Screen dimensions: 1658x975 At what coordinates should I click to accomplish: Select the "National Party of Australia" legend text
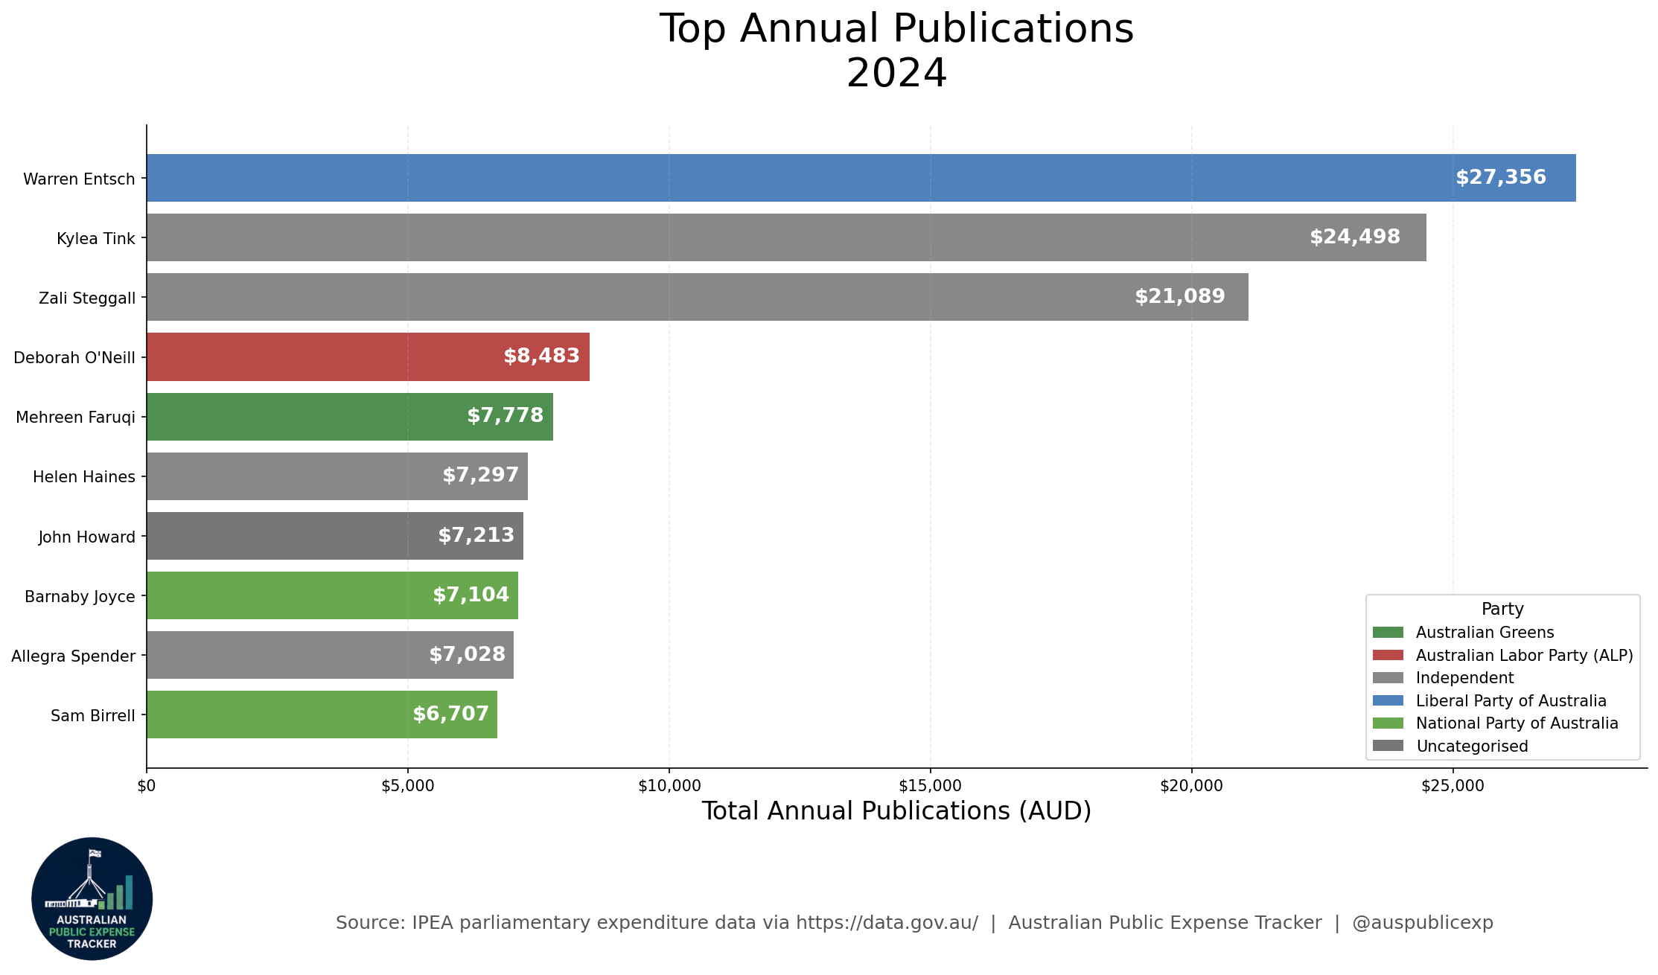[1517, 723]
